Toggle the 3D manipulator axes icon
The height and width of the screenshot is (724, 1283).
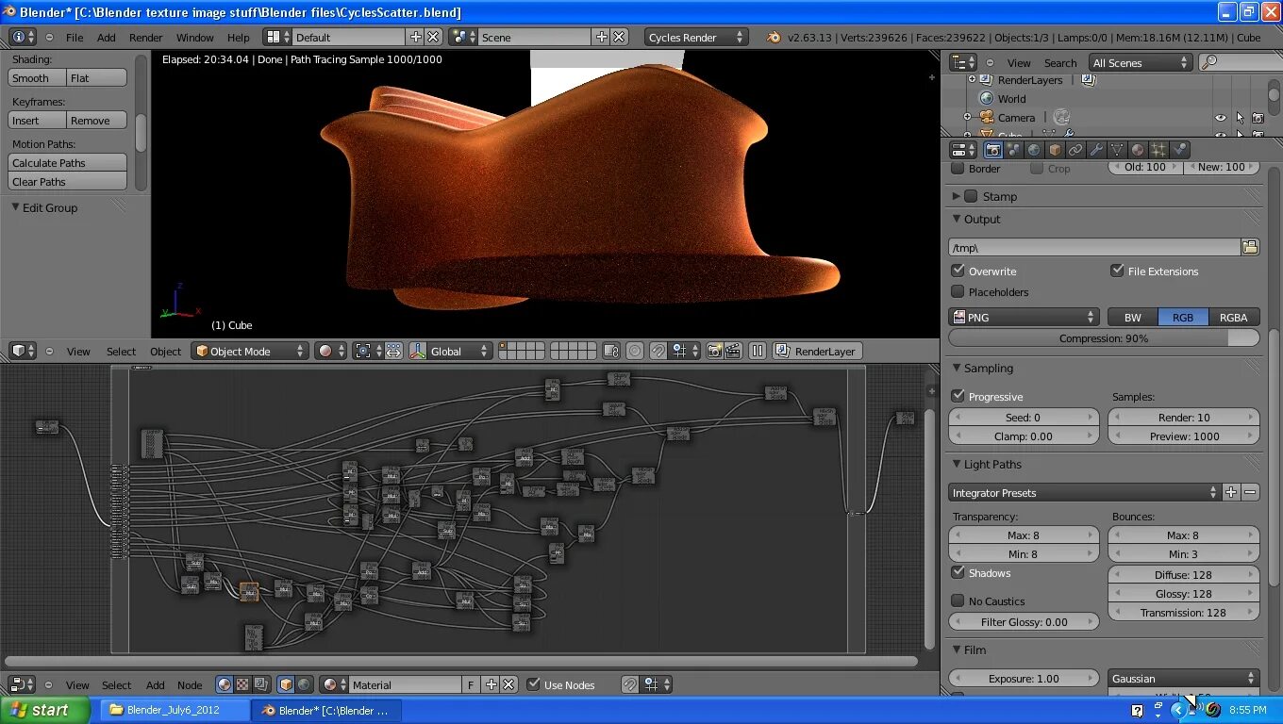pos(419,351)
